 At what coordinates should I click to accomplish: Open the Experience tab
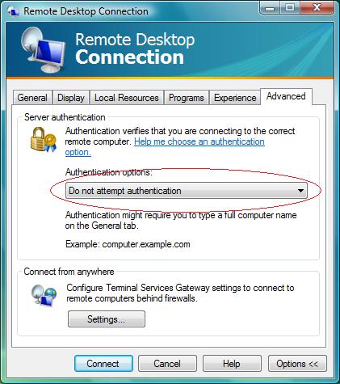pos(235,98)
